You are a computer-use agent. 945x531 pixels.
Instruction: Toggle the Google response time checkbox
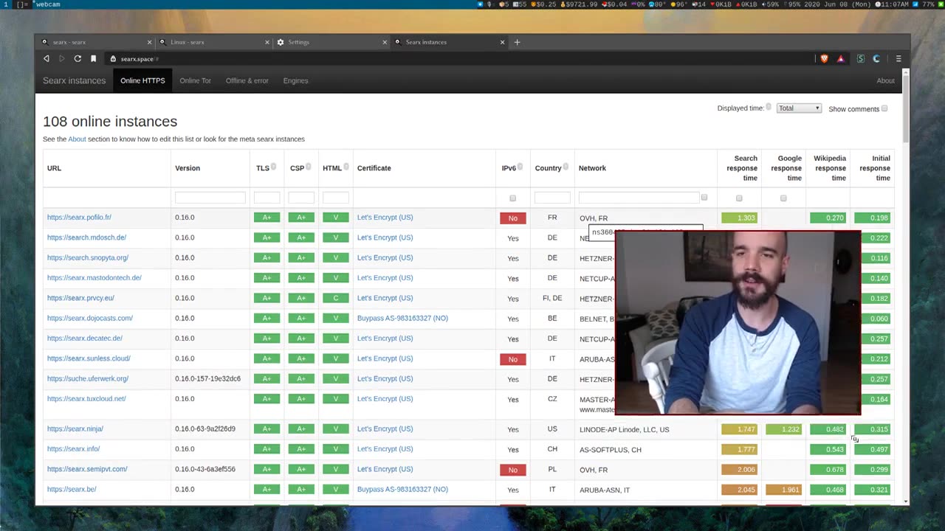click(x=783, y=198)
